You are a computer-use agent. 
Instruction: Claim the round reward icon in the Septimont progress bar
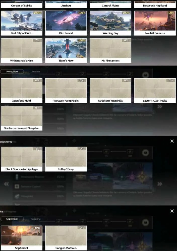click(x=145, y=222)
